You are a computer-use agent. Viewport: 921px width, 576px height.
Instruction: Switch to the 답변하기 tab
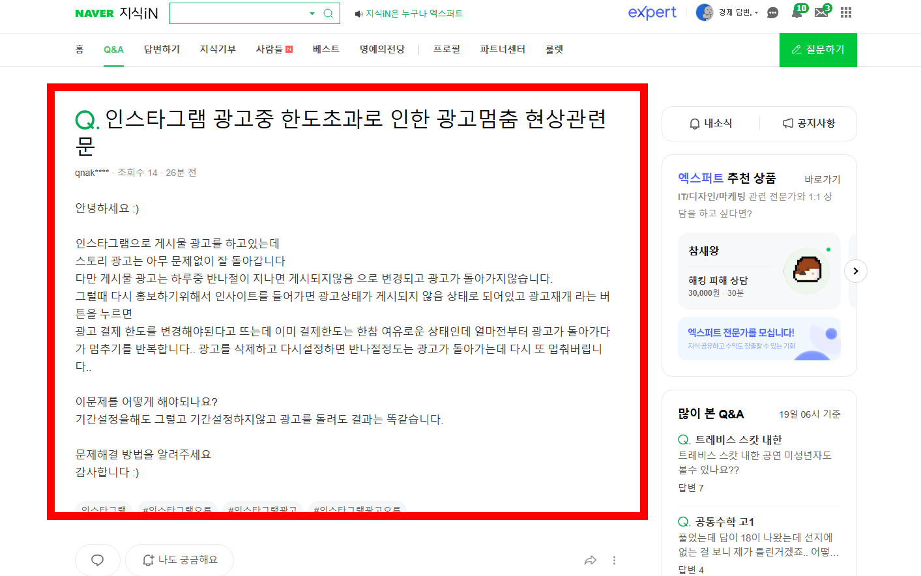pos(162,50)
